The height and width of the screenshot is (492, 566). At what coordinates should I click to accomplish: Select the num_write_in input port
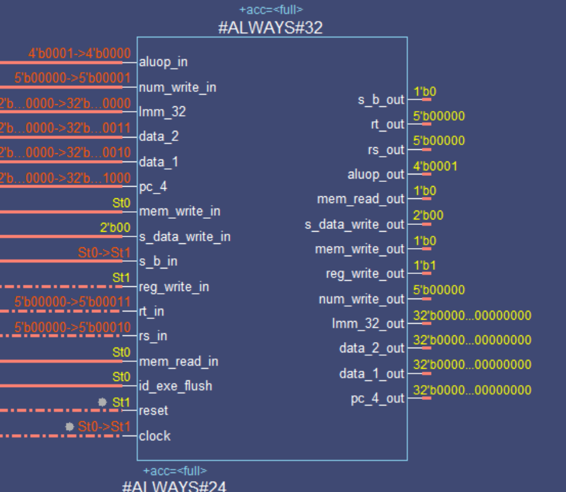click(177, 87)
